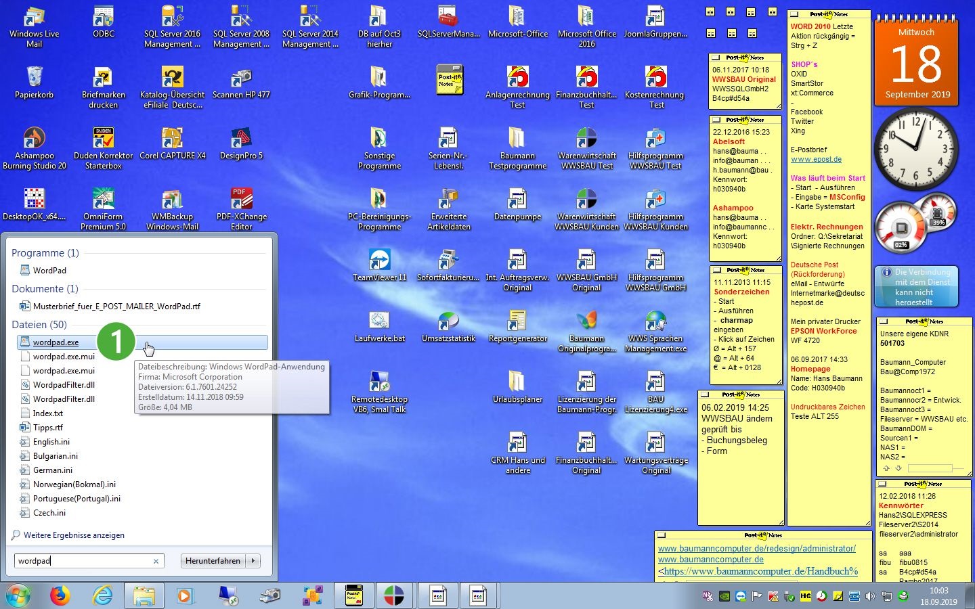Image resolution: width=975 pixels, height=609 pixels.
Task: Click the Herunterfahren shutdown button
Action: point(213,561)
